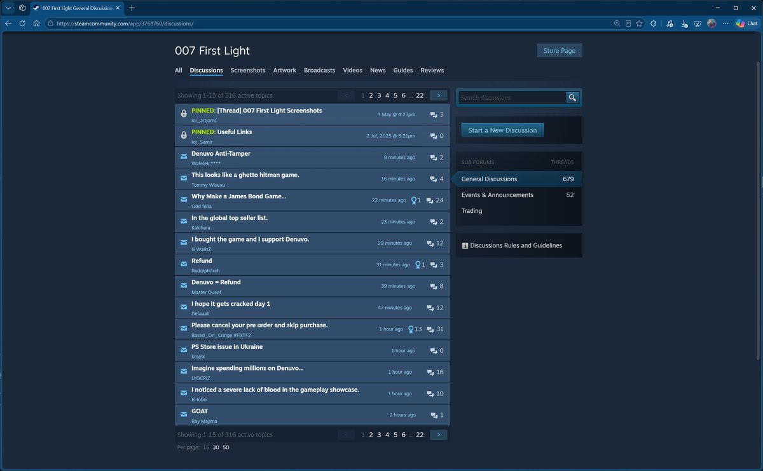Click the envelope icon beside PS Store issue in Ukraine
This screenshot has width=763, height=471.
183,350
